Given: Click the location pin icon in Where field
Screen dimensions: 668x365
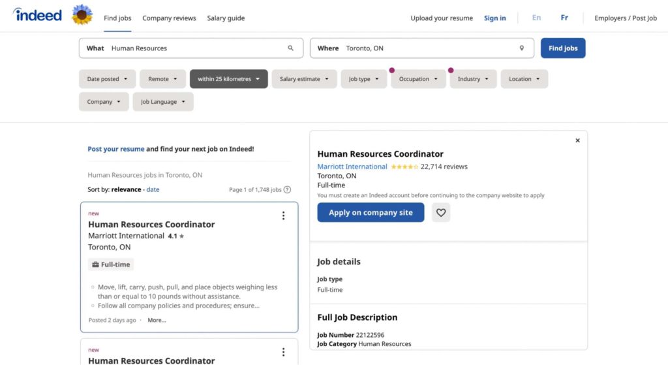Looking at the screenshot, I should [x=521, y=48].
